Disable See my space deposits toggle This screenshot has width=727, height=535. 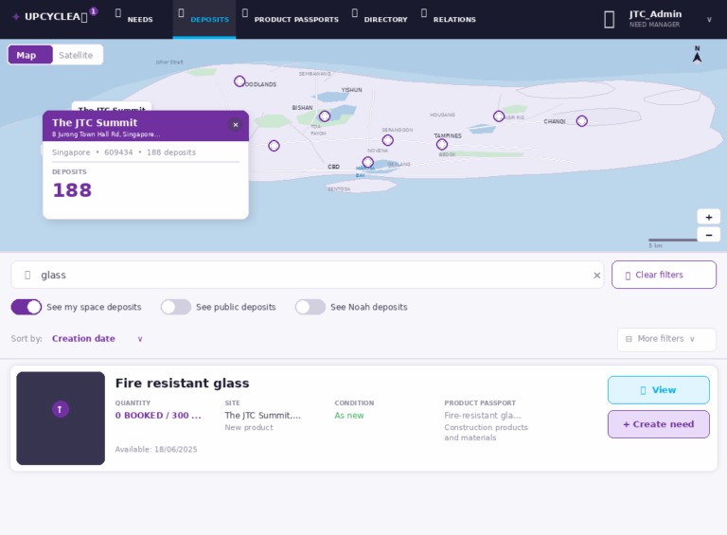[x=27, y=307]
